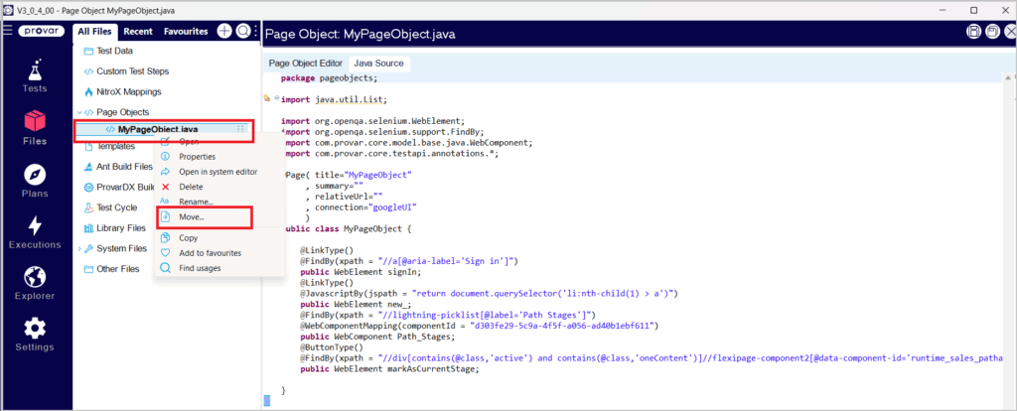Select Delete in the context menu
Screen dimensions: 1017x411
pos(191,187)
